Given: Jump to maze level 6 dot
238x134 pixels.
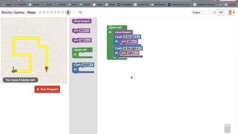Looking at the screenshot, I should [59, 12].
